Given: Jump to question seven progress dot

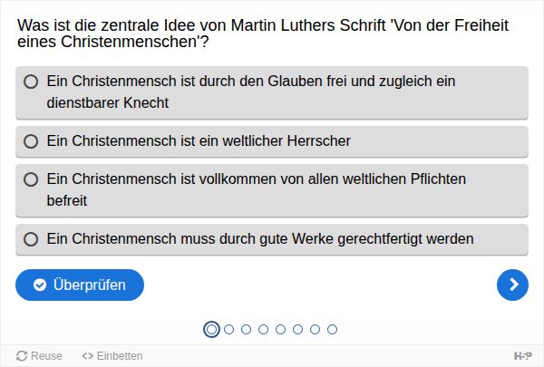Looking at the screenshot, I should (x=315, y=329).
